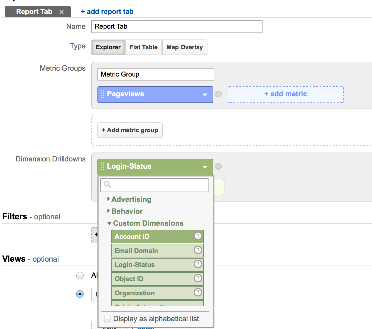The width and height of the screenshot is (372, 329).
Task: Close the Report Tab via X icon
Action: point(62,12)
